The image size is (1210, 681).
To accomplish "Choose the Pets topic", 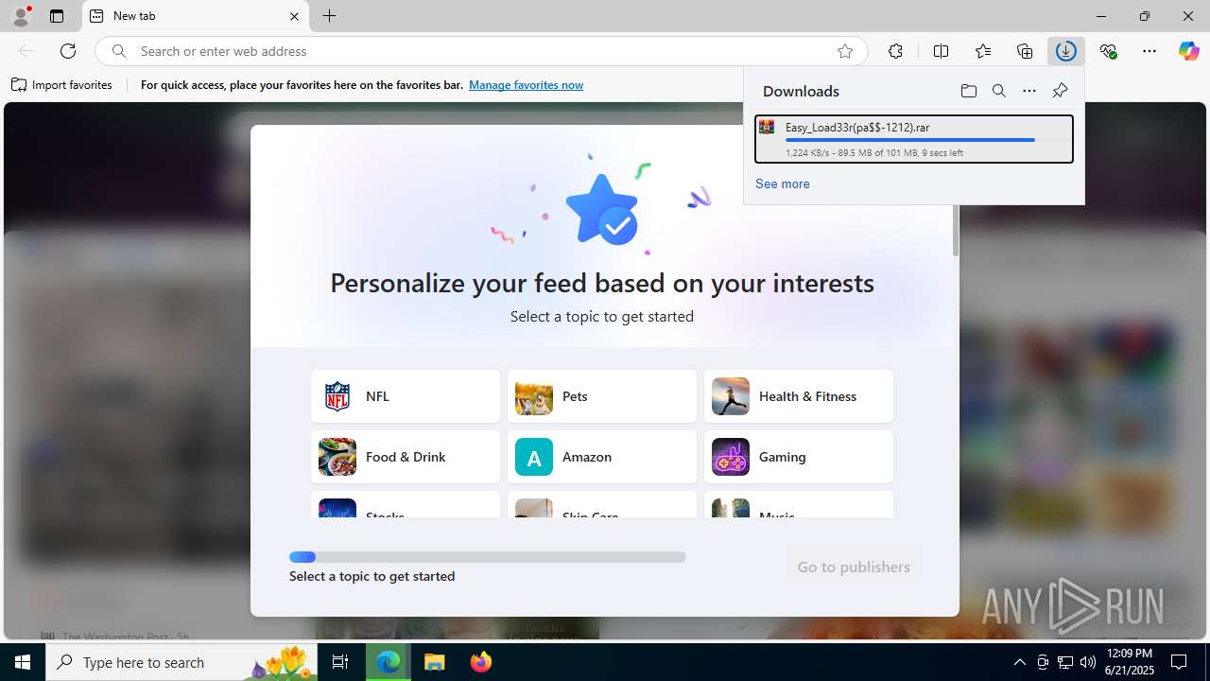I will [x=602, y=396].
